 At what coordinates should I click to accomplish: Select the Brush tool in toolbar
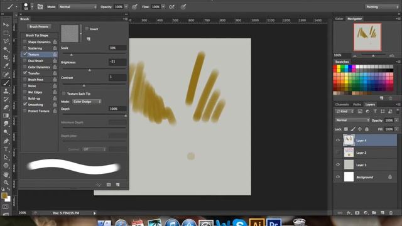[x=6, y=83]
